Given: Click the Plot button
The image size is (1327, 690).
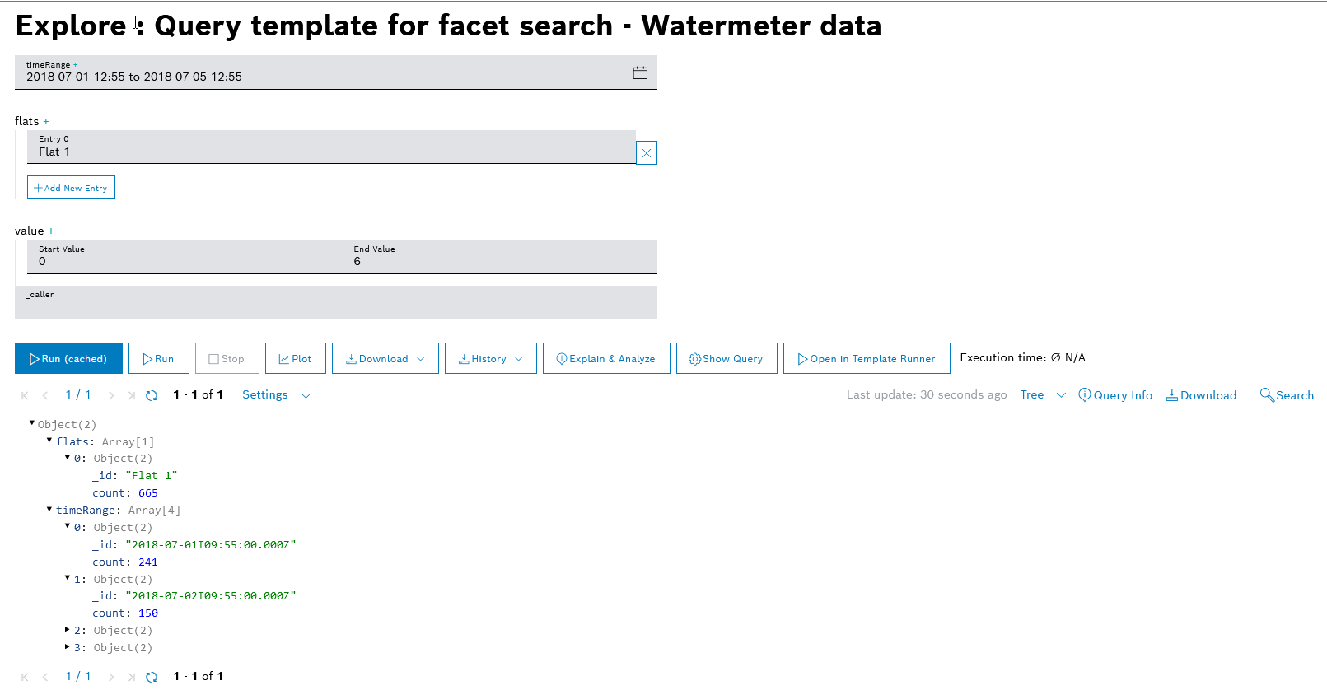Looking at the screenshot, I should point(295,358).
